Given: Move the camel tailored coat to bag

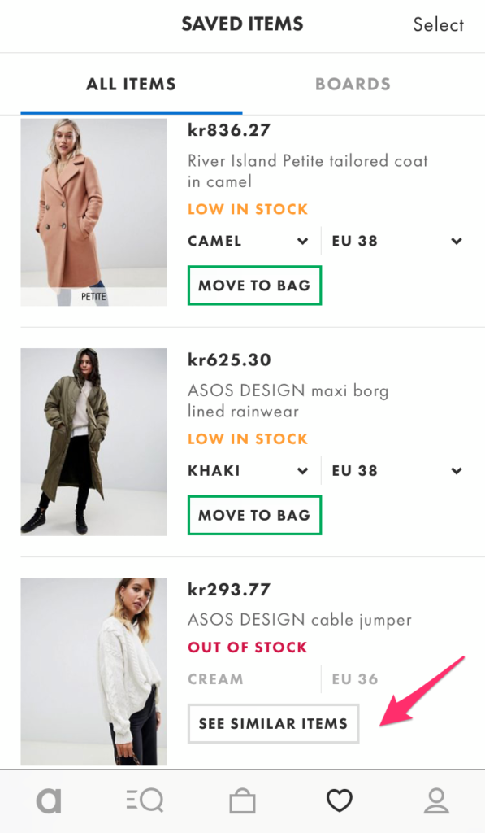Looking at the screenshot, I should coord(254,286).
